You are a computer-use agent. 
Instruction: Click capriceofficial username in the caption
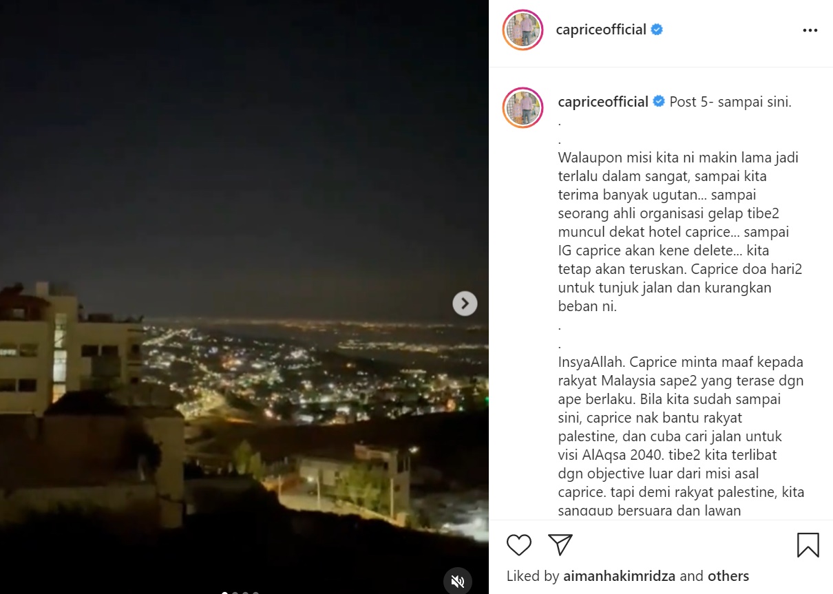(x=603, y=102)
